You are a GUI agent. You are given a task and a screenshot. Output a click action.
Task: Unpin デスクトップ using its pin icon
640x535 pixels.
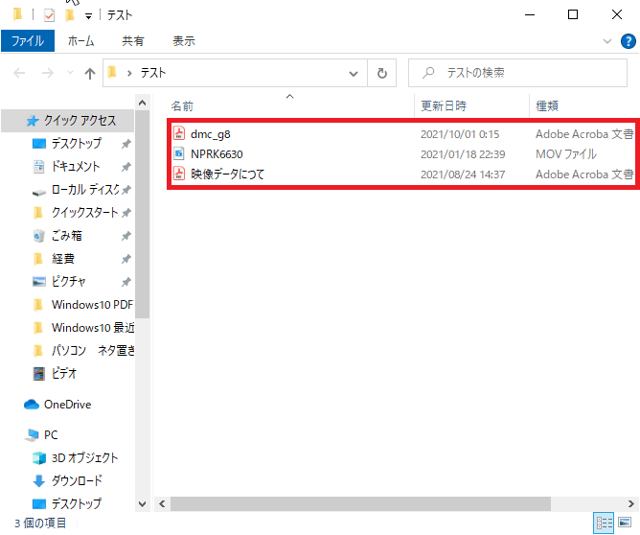(x=126, y=144)
